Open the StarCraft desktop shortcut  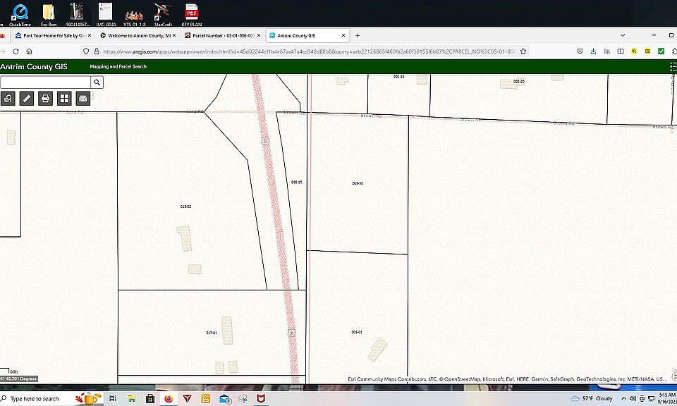point(163,14)
